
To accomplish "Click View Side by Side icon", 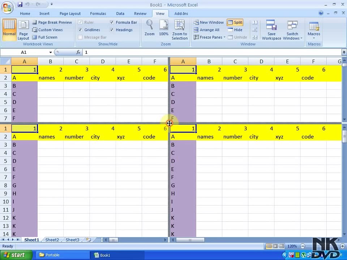I will pos(255,22).
